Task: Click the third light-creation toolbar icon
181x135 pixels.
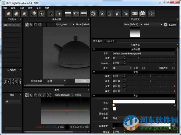Action: coord(24,14)
